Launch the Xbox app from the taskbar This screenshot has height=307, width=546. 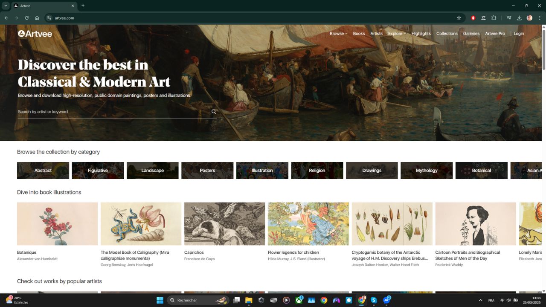pos(299,300)
